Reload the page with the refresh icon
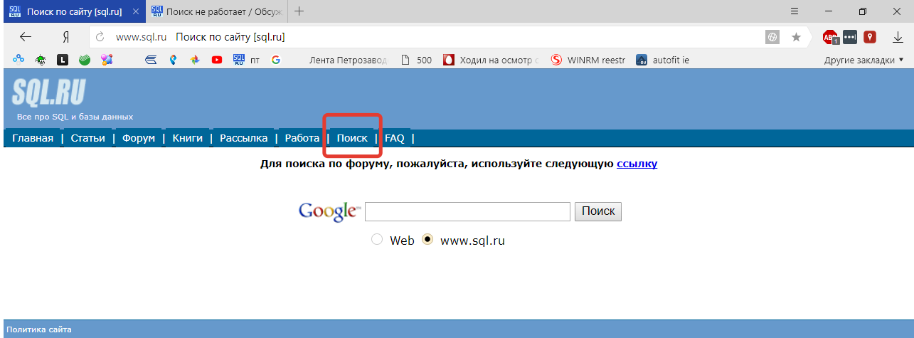 100,37
